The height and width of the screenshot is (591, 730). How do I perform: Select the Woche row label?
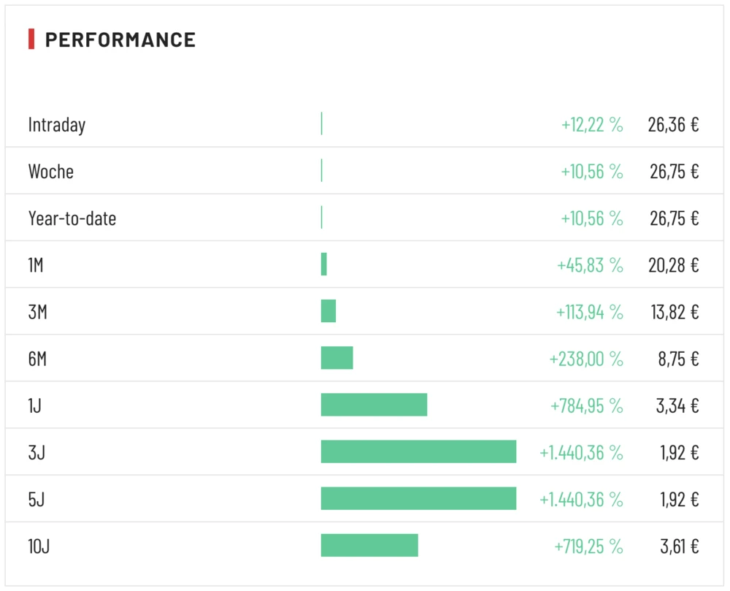coord(51,172)
